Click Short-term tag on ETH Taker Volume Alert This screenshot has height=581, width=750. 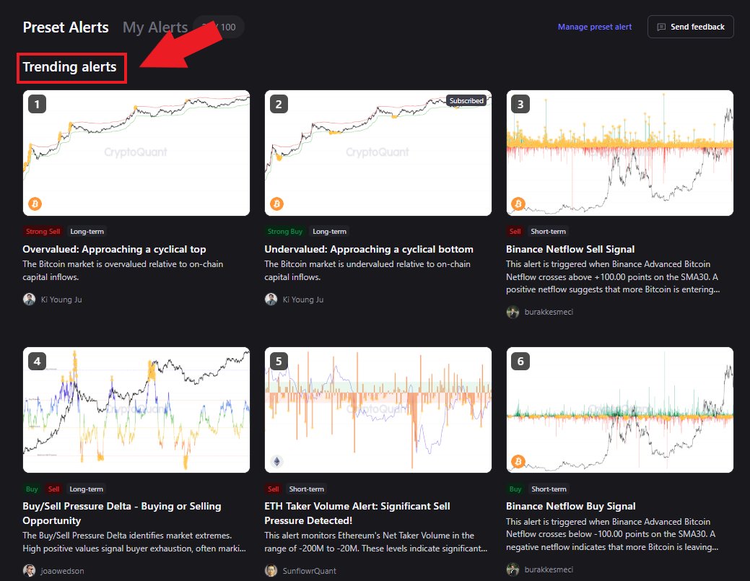(x=307, y=489)
